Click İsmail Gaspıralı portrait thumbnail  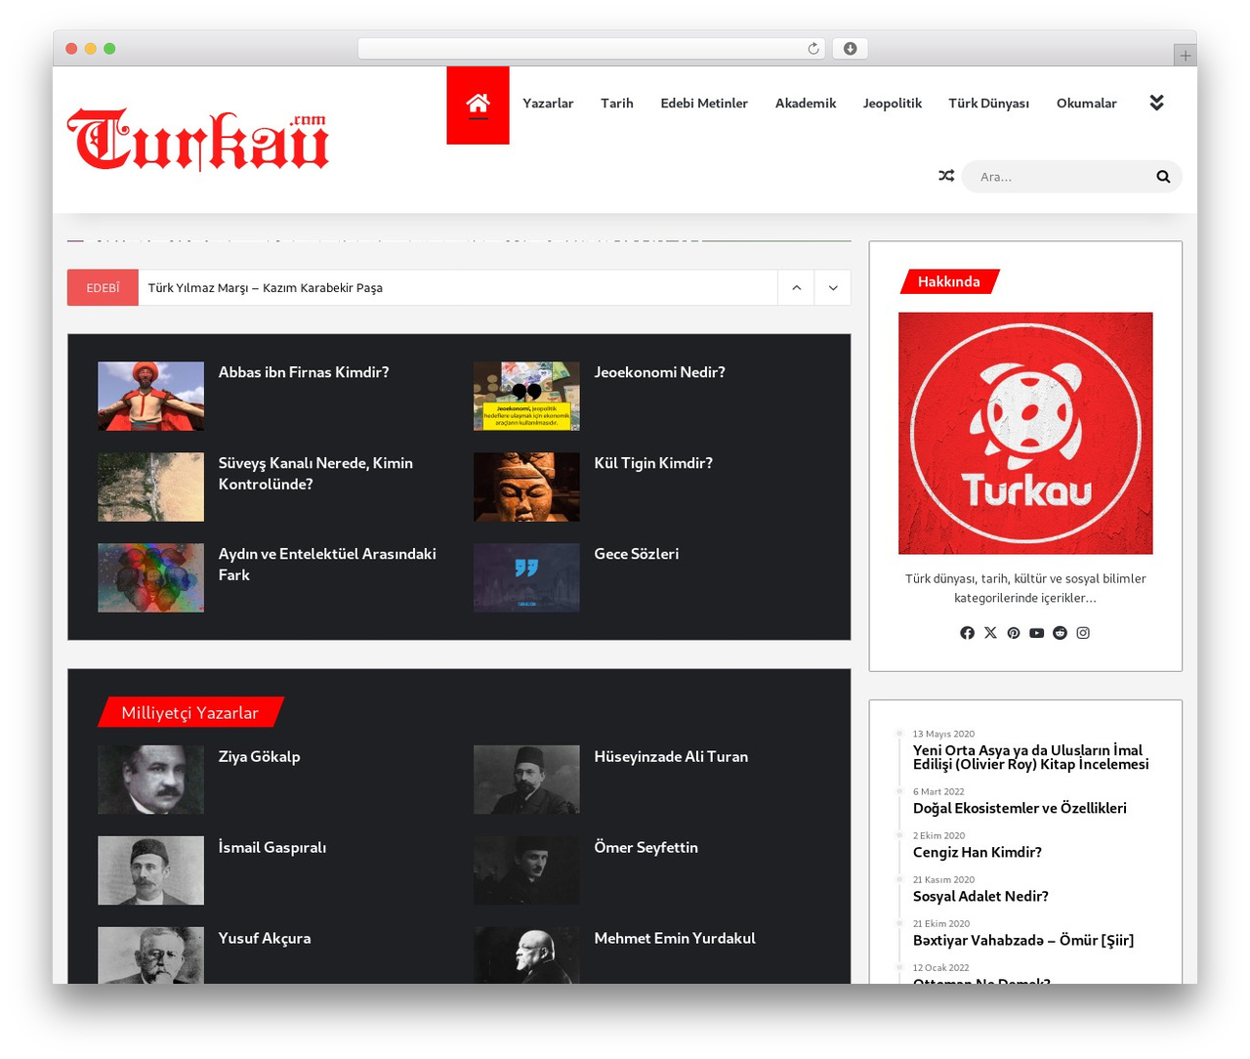150,871
